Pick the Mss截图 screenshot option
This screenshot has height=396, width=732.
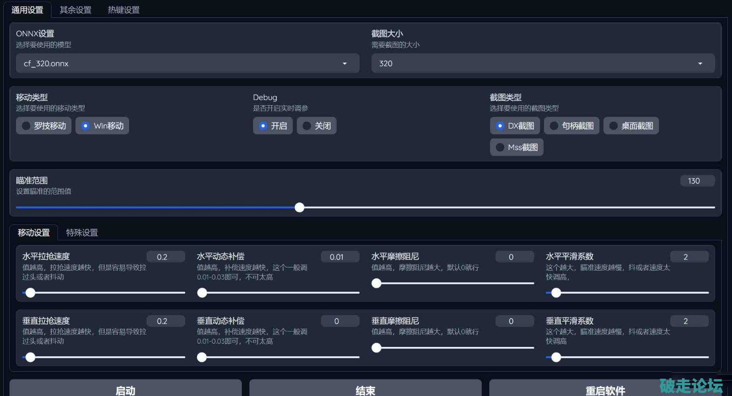[516, 147]
